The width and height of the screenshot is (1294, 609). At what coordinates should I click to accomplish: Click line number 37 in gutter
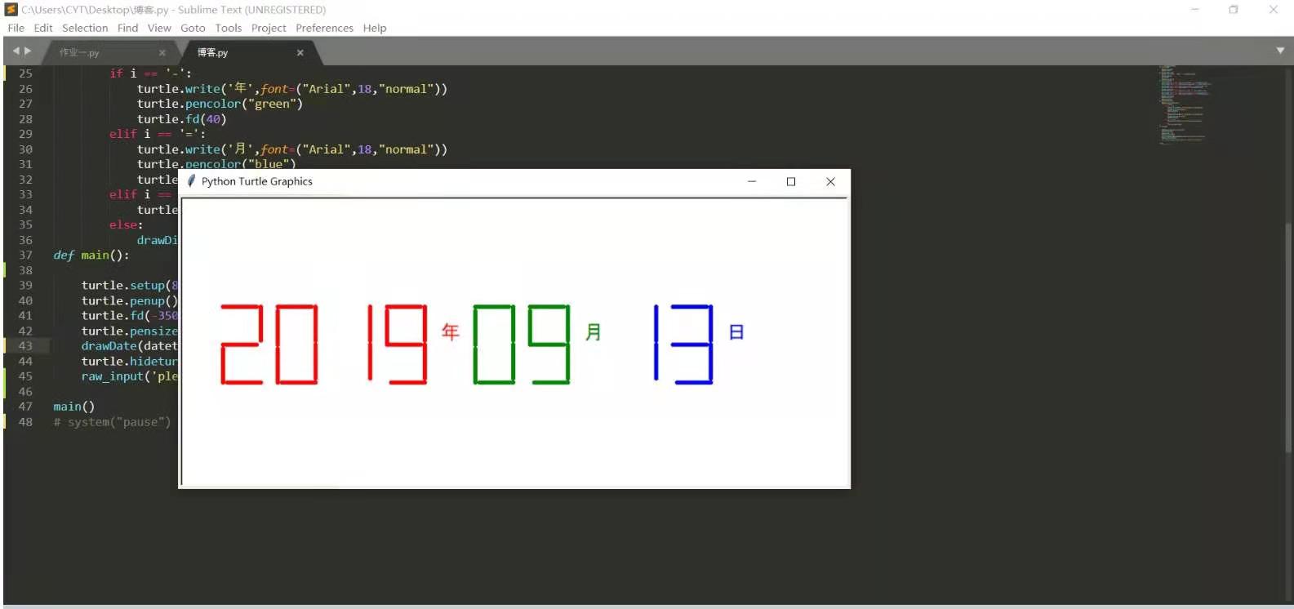coord(25,256)
